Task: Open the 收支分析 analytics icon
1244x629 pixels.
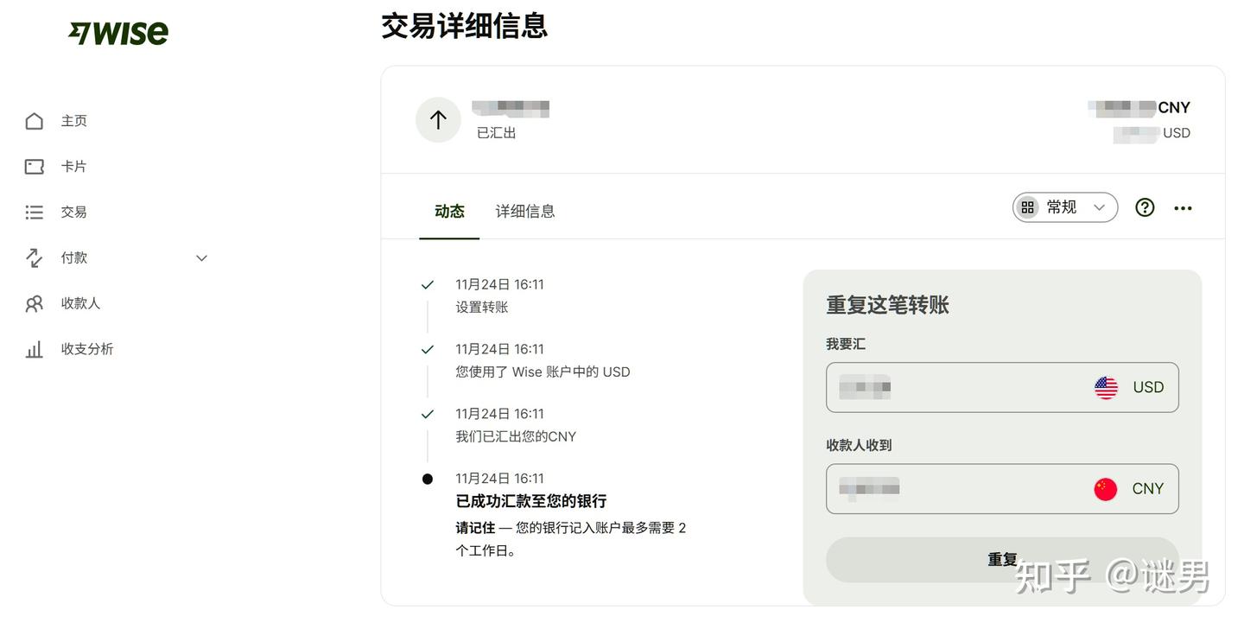Action: 34,348
